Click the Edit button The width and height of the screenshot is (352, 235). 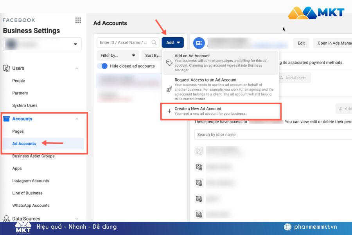[301, 43]
